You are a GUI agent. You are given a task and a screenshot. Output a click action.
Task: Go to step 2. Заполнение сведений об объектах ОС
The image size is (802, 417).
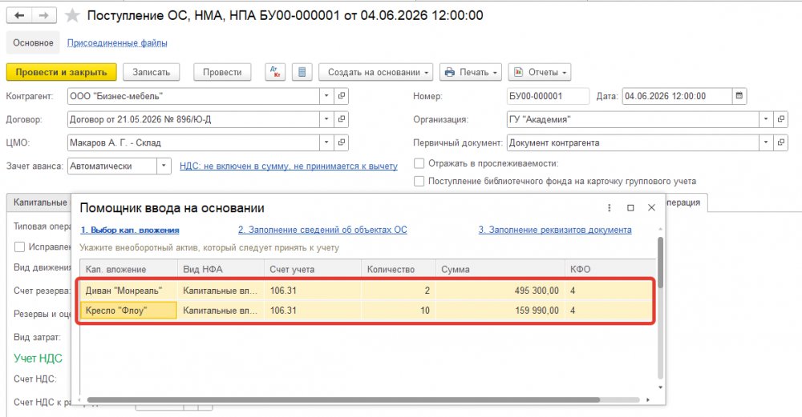pos(322,231)
